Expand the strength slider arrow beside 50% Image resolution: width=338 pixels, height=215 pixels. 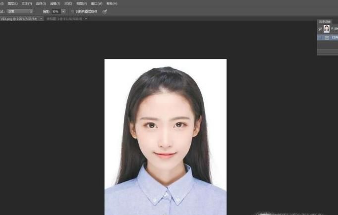pyautogui.click(x=63, y=11)
